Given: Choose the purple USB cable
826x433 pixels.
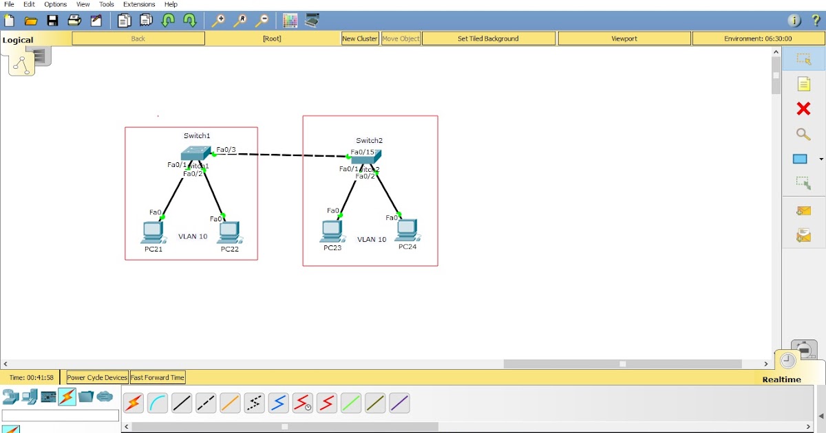Looking at the screenshot, I should [399, 403].
